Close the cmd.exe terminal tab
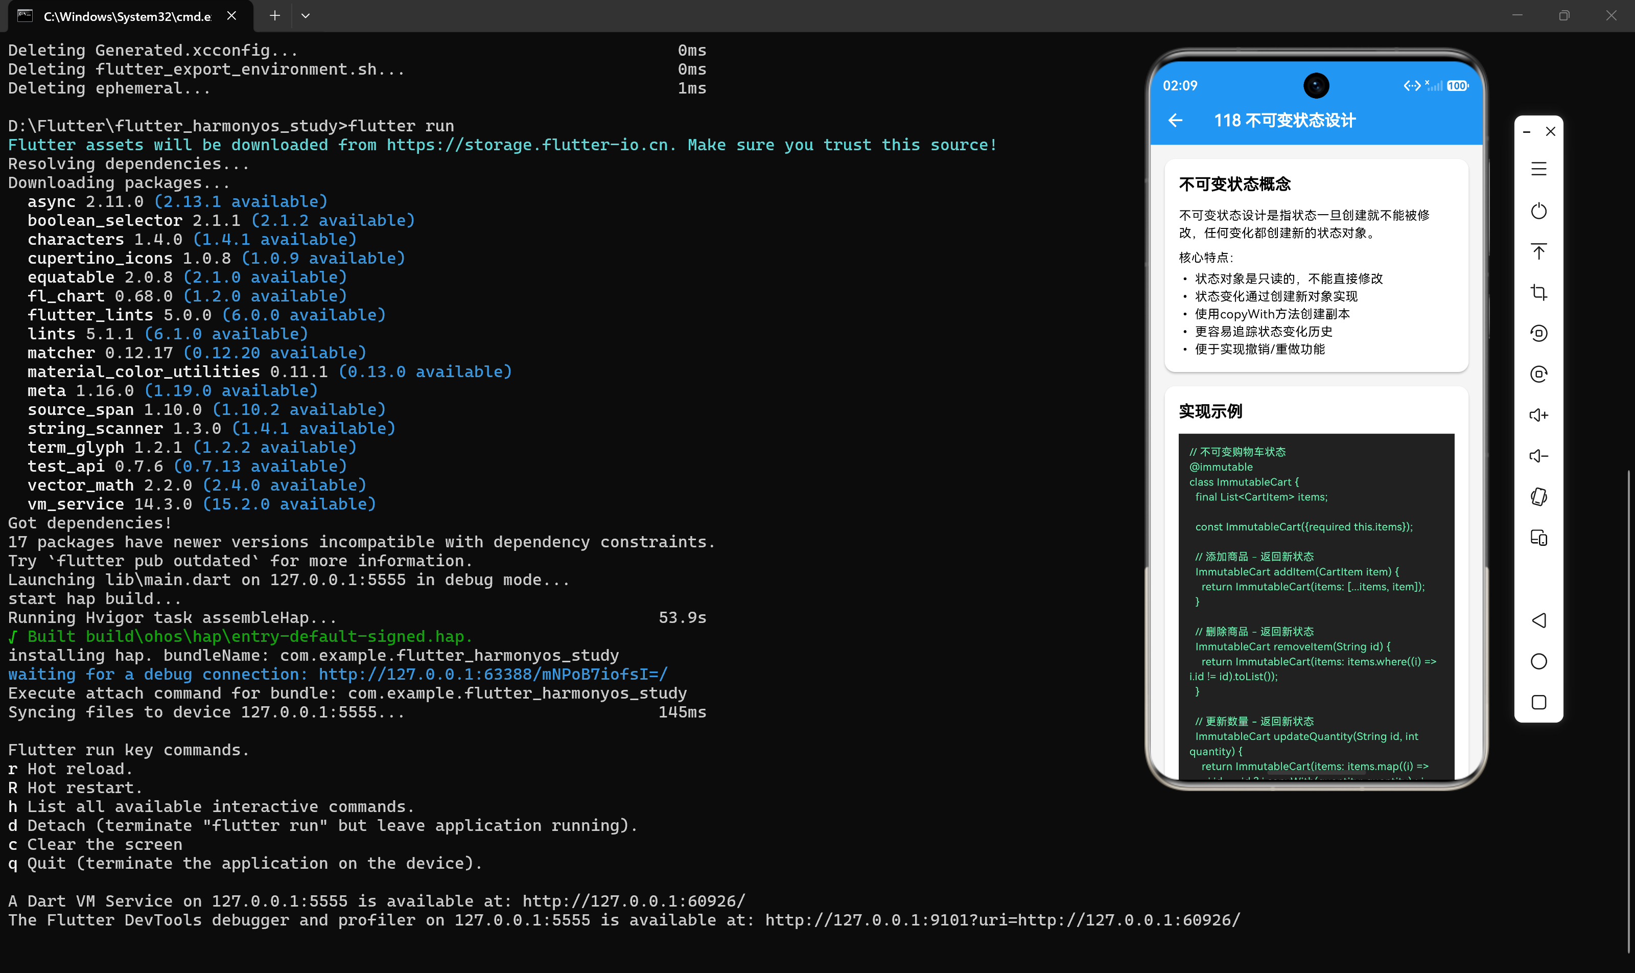This screenshot has width=1635, height=973. point(231,16)
